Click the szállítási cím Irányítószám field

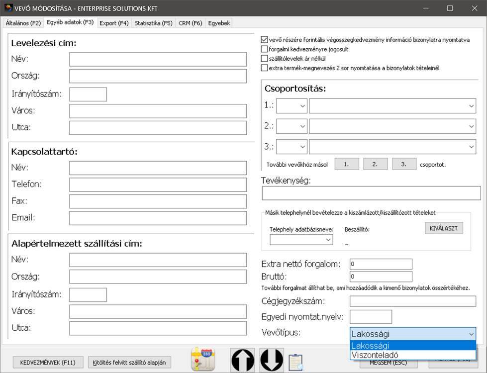88,295
